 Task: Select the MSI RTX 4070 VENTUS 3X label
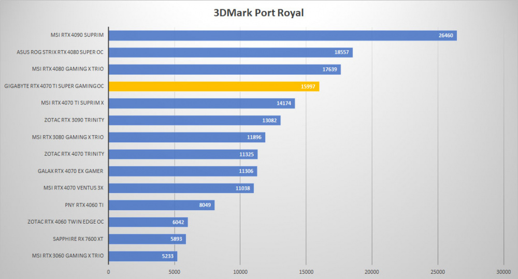(74, 188)
